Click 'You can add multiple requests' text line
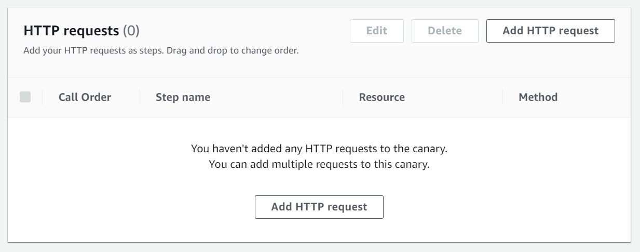This screenshot has height=252, width=640. click(x=319, y=164)
